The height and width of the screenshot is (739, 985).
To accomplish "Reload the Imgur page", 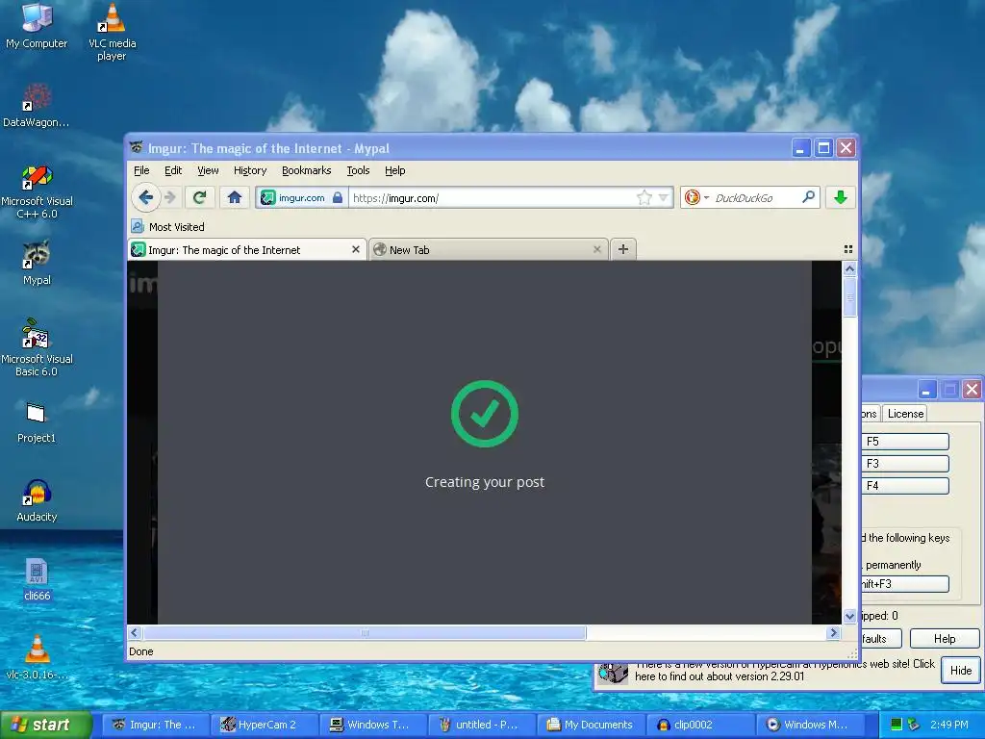I will (x=200, y=197).
